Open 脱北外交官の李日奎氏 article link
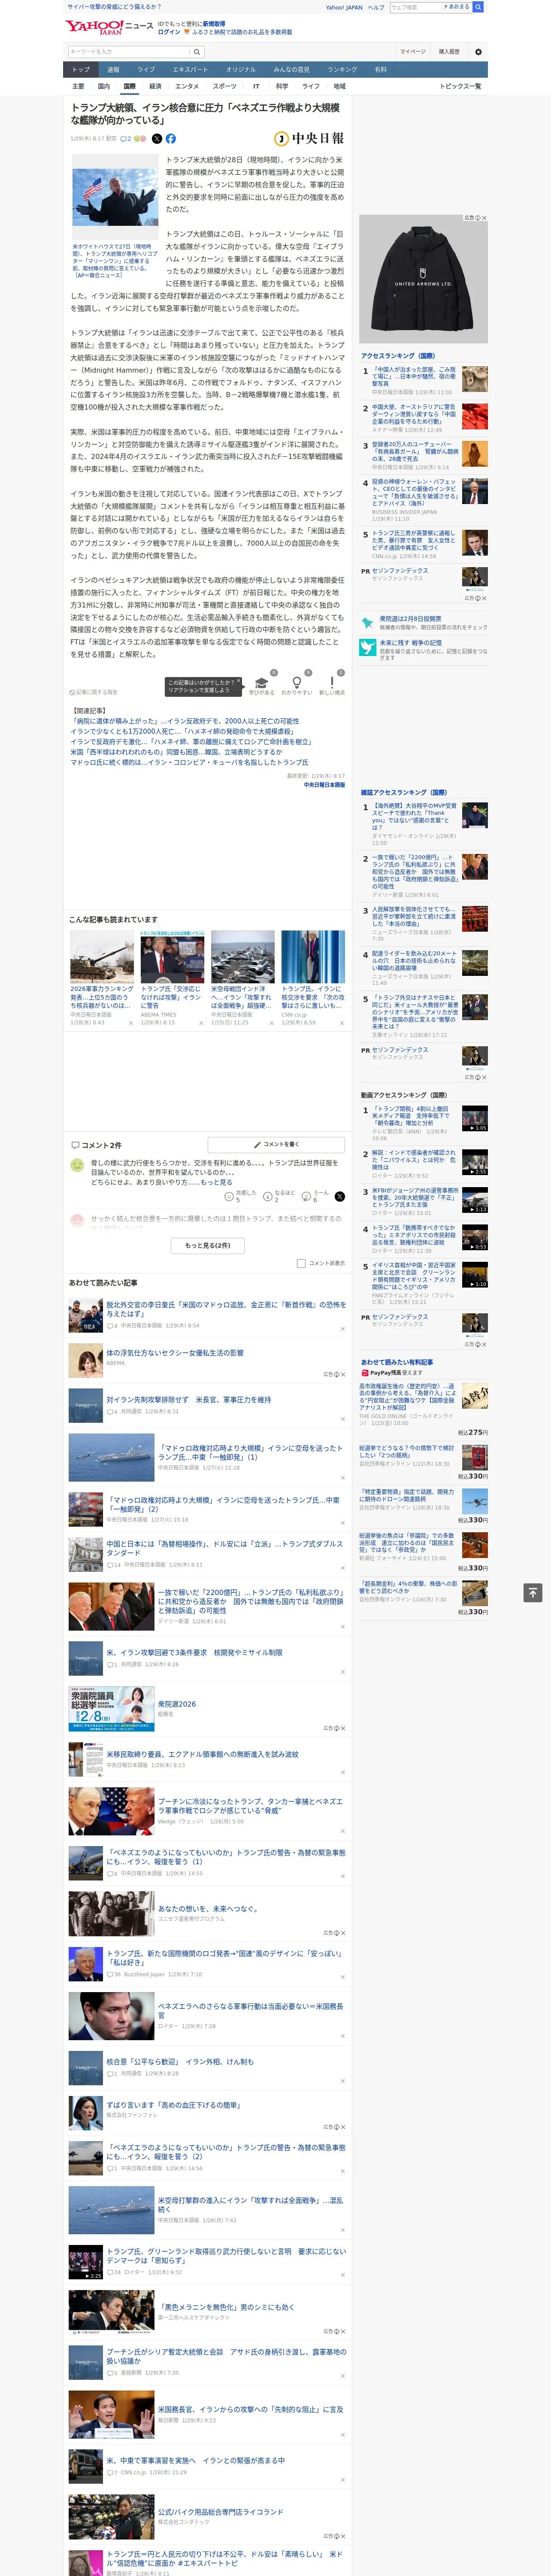Image resolution: width=551 pixels, height=2576 pixels. click(226, 1309)
